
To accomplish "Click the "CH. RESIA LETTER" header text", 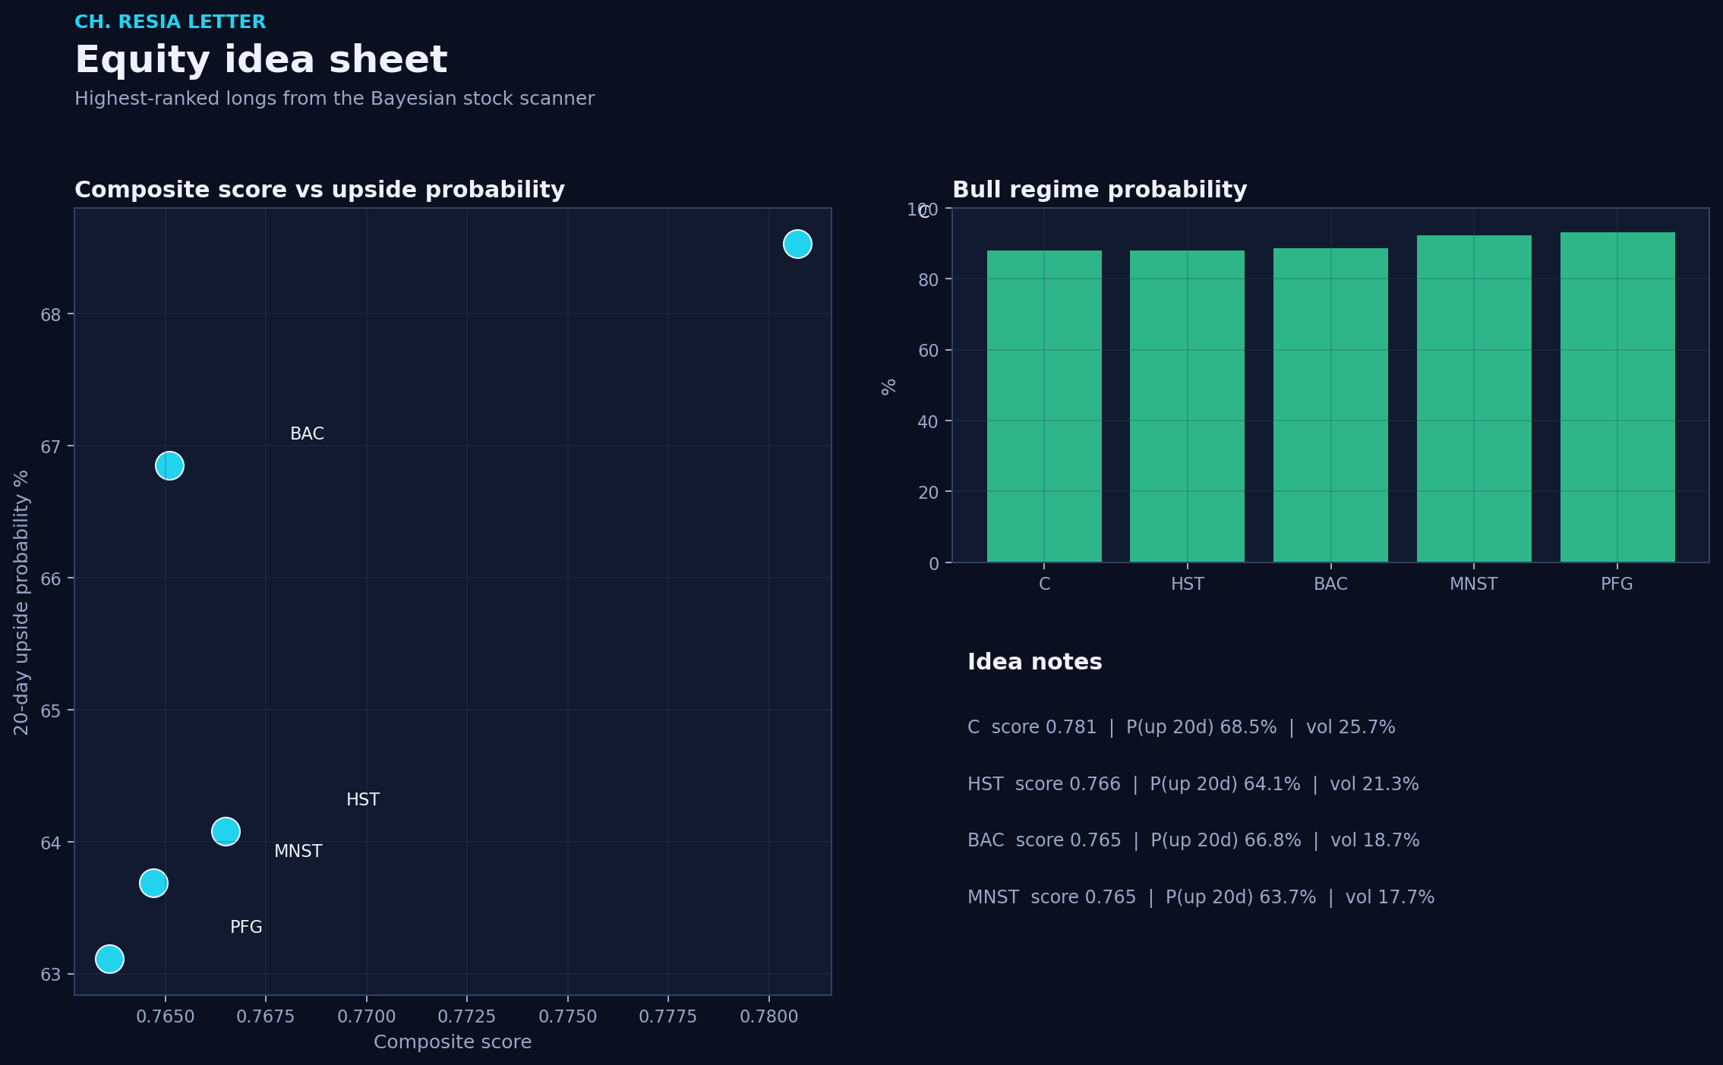I will (170, 22).
